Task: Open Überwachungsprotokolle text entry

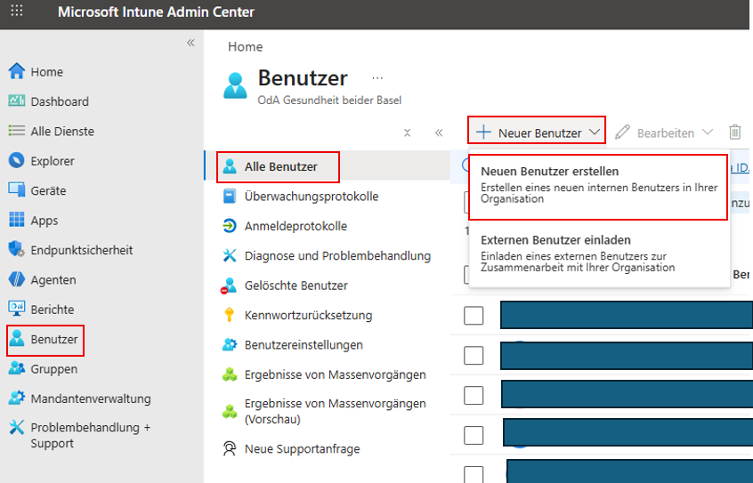Action: tap(312, 197)
